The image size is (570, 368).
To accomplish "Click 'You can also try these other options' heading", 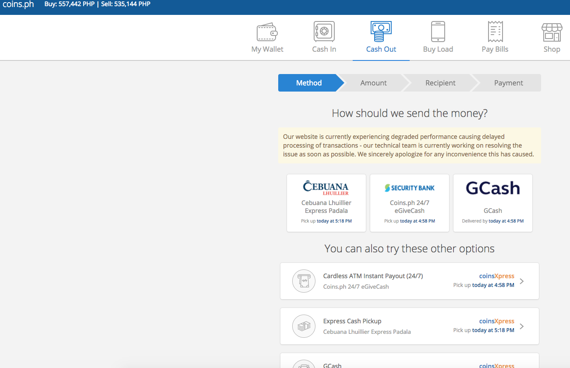I will point(410,249).
